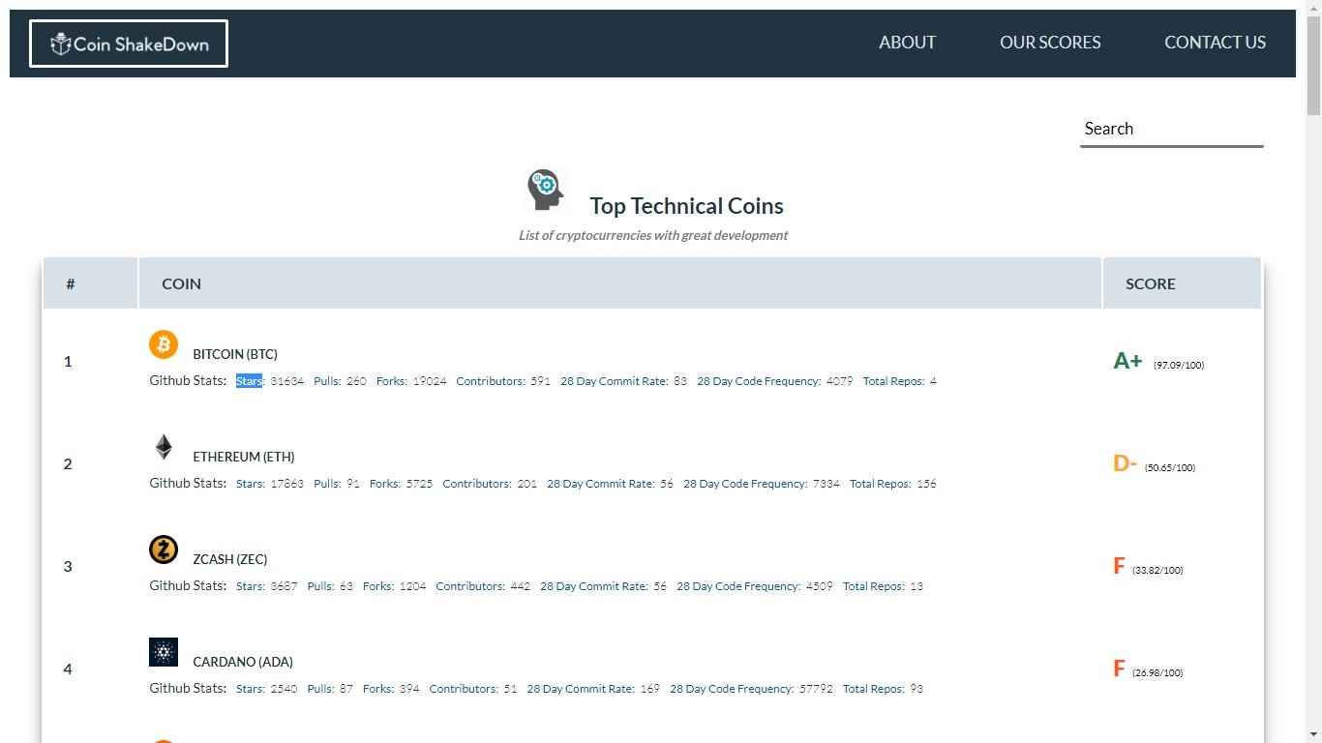Image resolution: width=1322 pixels, height=743 pixels.
Task: Open CARDANO (ADA) coin link
Action: point(243,662)
